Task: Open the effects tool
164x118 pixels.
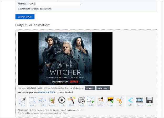Action: [71, 101]
